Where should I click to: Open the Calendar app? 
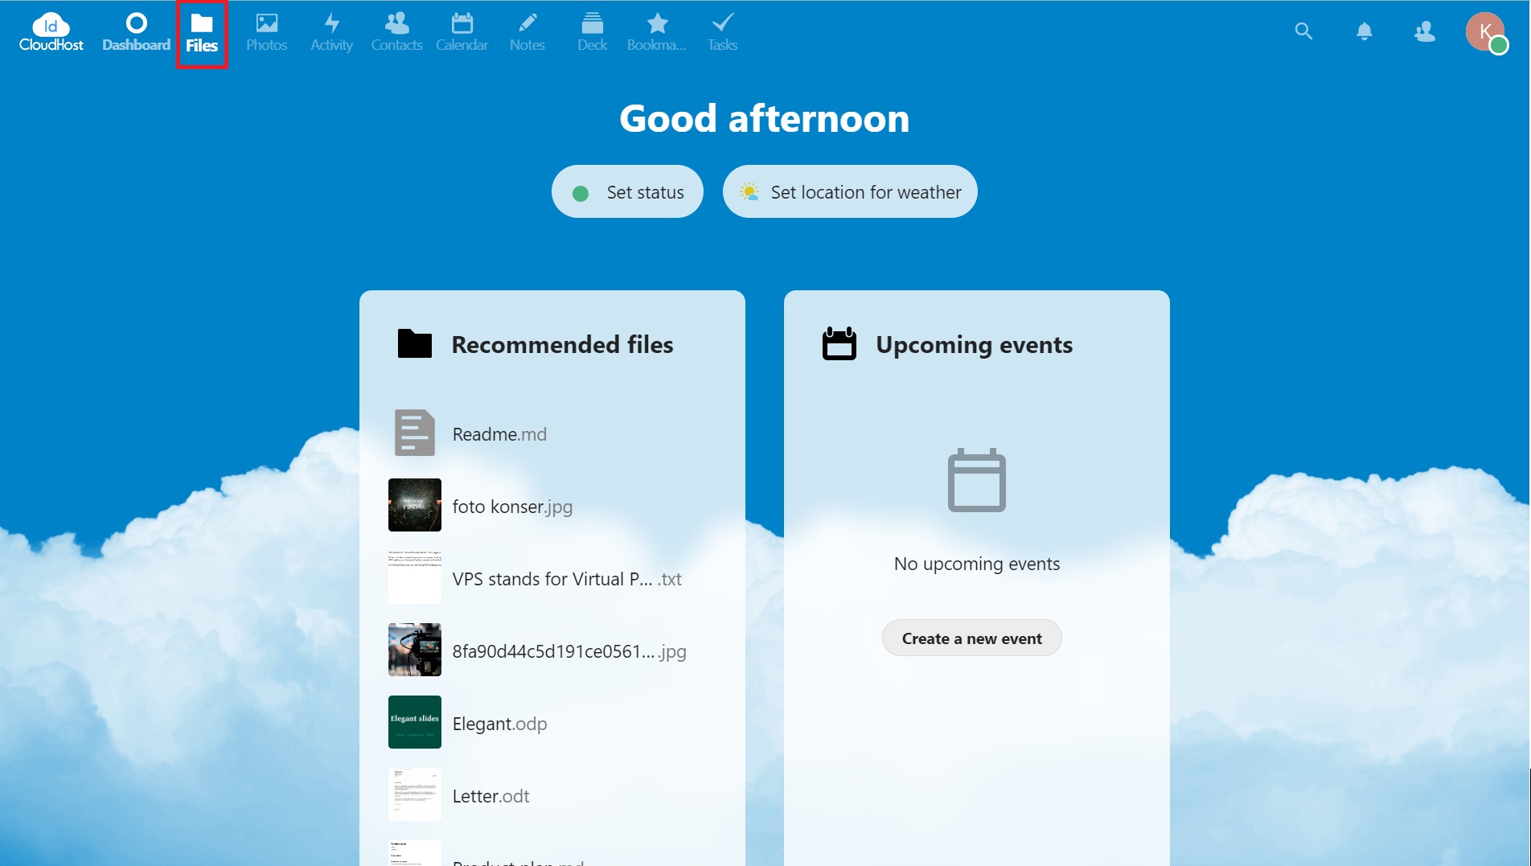coord(462,33)
